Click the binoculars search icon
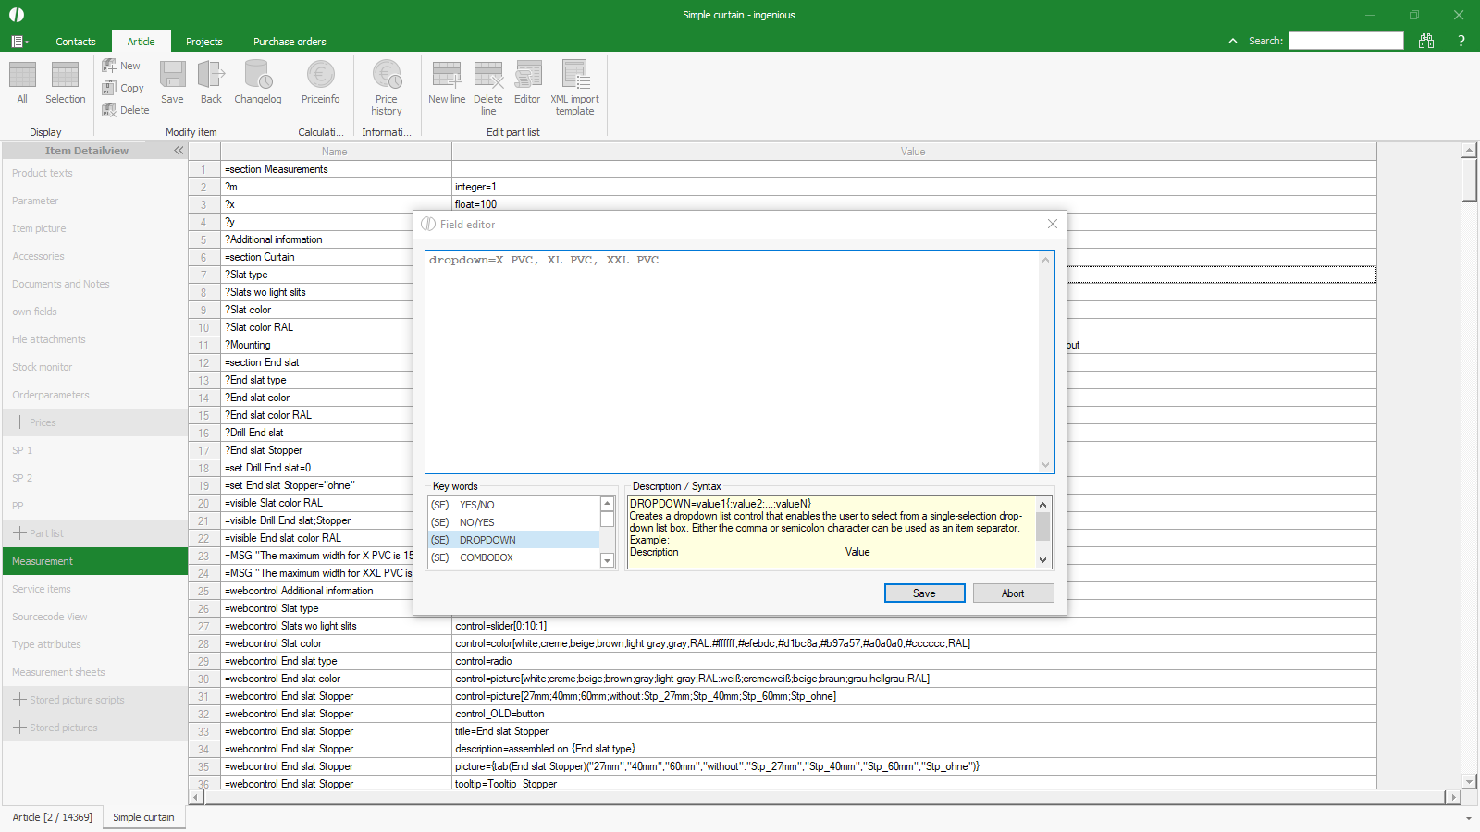Image resolution: width=1480 pixels, height=832 pixels. coord(1426,41)
